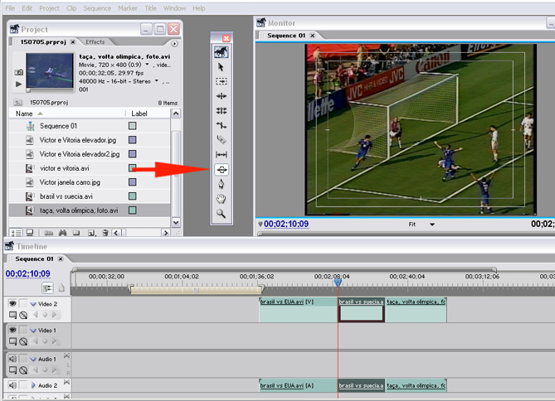
Task: Select the Pen tool
Action: [221, 183]
